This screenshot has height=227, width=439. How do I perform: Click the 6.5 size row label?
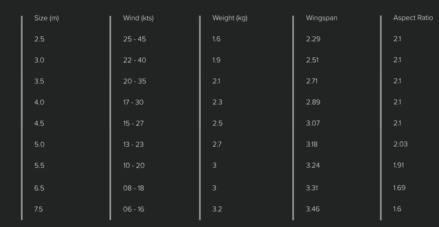point(39,188)
